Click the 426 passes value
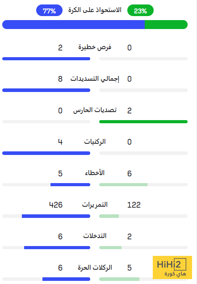The image size is (197, 284). [x=56, y=205]
